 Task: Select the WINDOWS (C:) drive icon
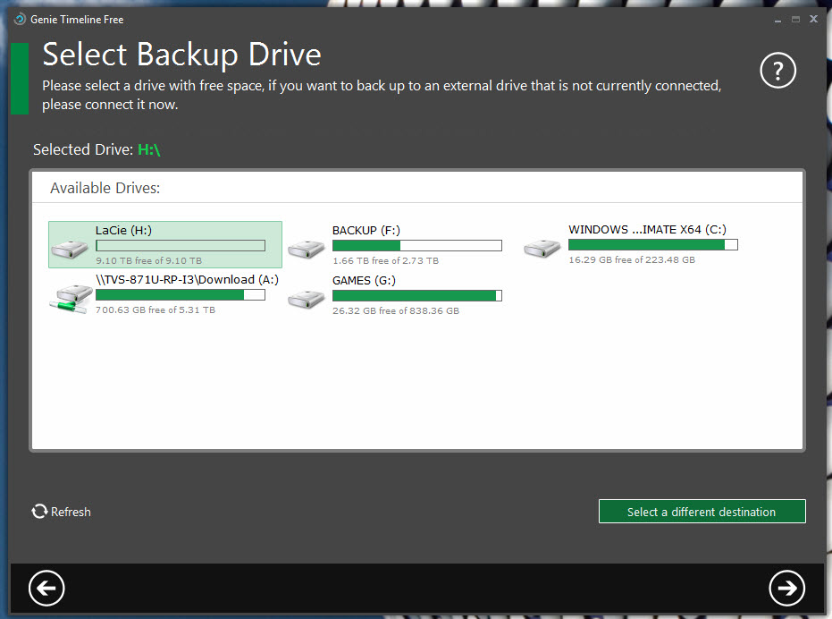tap(542, 248)
